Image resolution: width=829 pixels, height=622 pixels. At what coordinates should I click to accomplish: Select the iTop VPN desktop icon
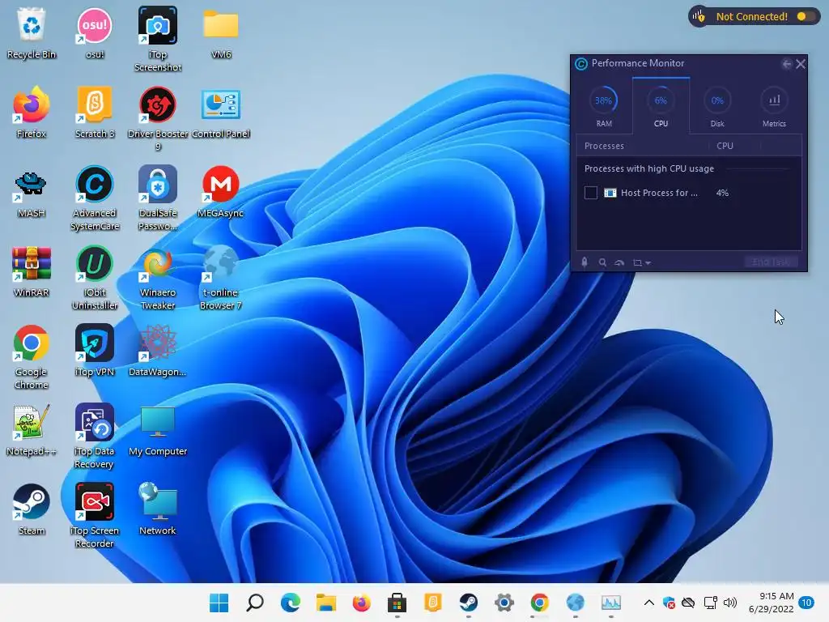click(x=95, y=350)
